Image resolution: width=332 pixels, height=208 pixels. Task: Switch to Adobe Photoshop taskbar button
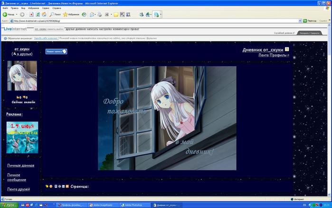point(134,205)
